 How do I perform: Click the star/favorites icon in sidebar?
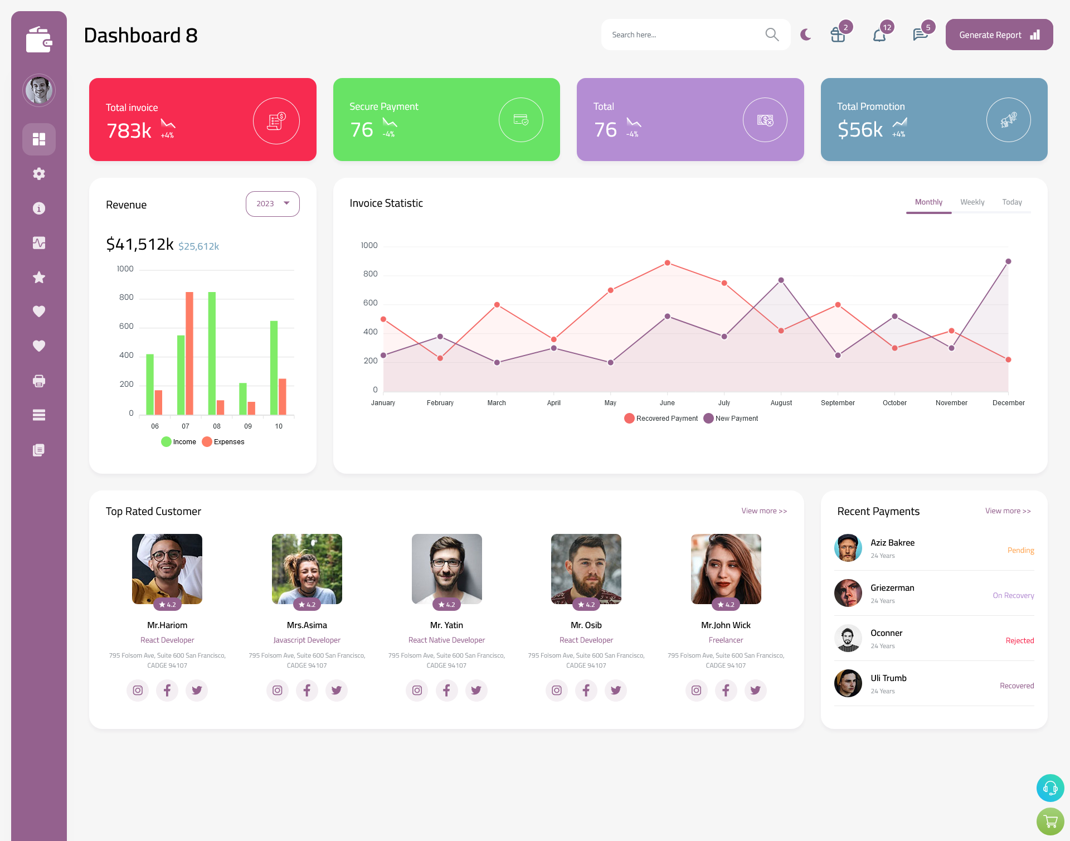[39, 277]
